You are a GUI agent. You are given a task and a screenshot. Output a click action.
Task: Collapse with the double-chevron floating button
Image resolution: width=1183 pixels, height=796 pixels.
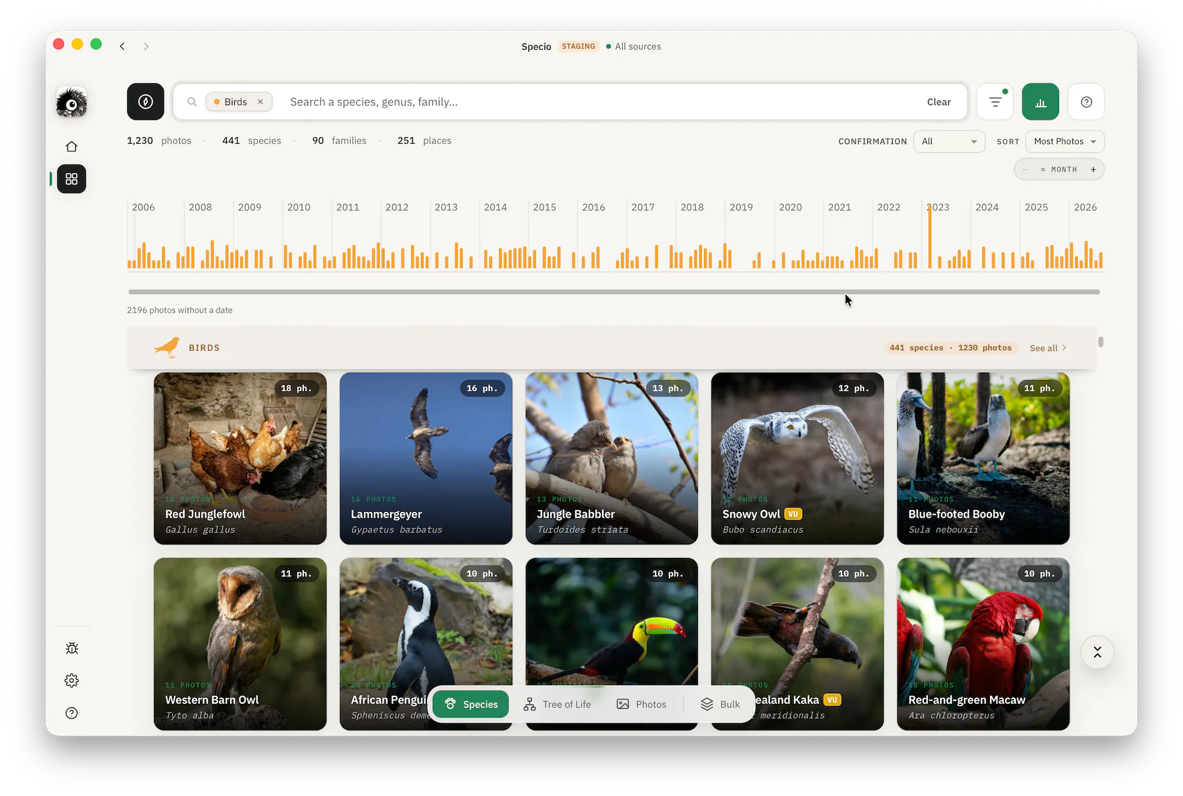click(x=1097, y=652)
